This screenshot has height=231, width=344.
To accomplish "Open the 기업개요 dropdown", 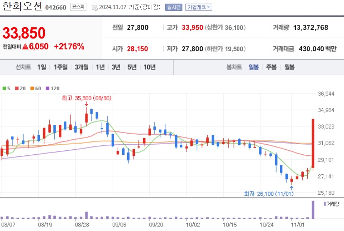I will (x=199, y=7).
